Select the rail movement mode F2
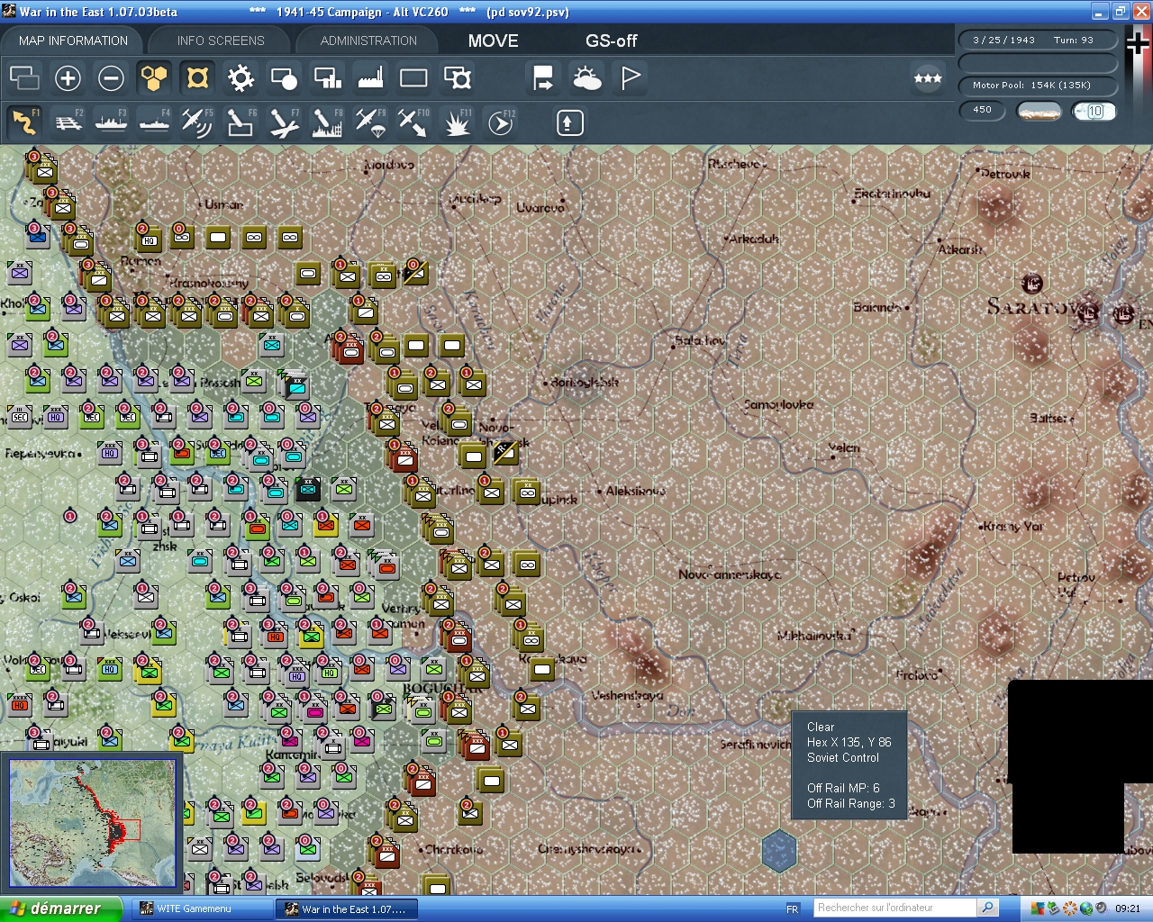1153x922 pixels. [68, 122]
